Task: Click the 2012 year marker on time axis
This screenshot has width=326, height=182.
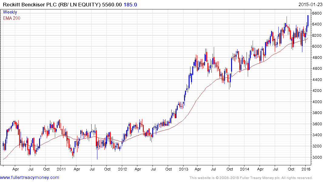Action: click(122, 169)
